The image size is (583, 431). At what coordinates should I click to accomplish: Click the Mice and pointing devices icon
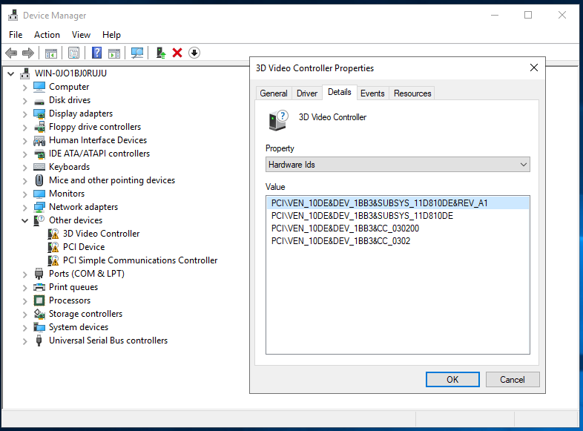[39, 180]
